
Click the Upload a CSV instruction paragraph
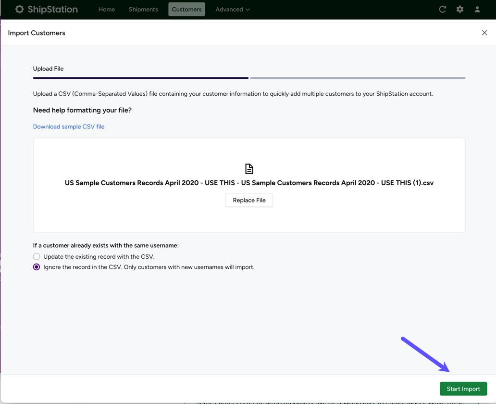tap(233, 94)
